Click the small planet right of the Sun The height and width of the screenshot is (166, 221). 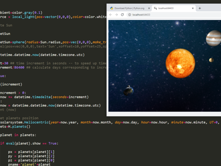(211, 60)
